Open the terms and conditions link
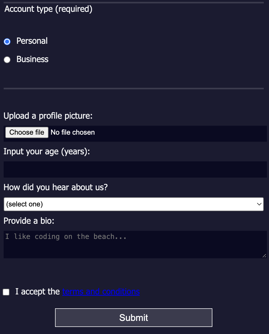 101,292
